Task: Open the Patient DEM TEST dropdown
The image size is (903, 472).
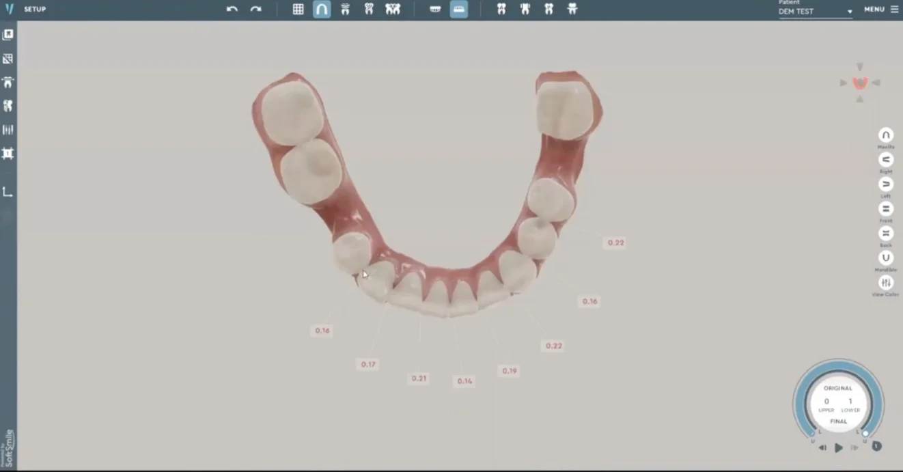Action: tap(816, 12)
